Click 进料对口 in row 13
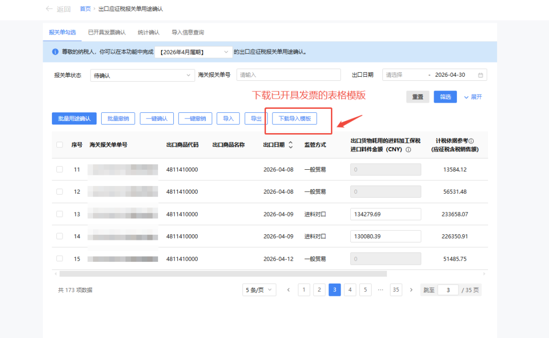Viewport: 549px width, 338px height. point(315,214)
